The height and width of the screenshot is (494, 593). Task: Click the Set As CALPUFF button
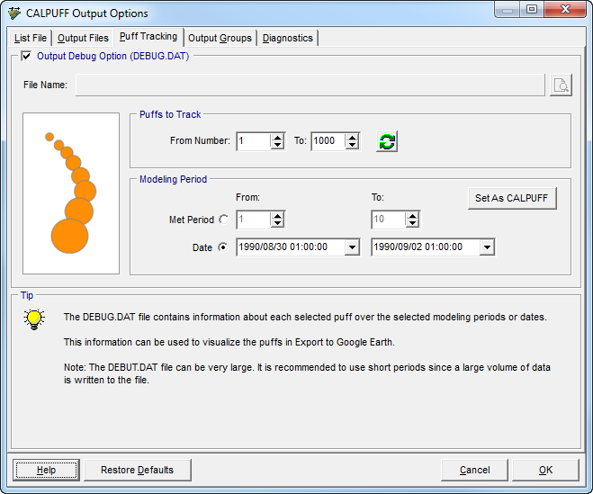[x=512, y=198]
